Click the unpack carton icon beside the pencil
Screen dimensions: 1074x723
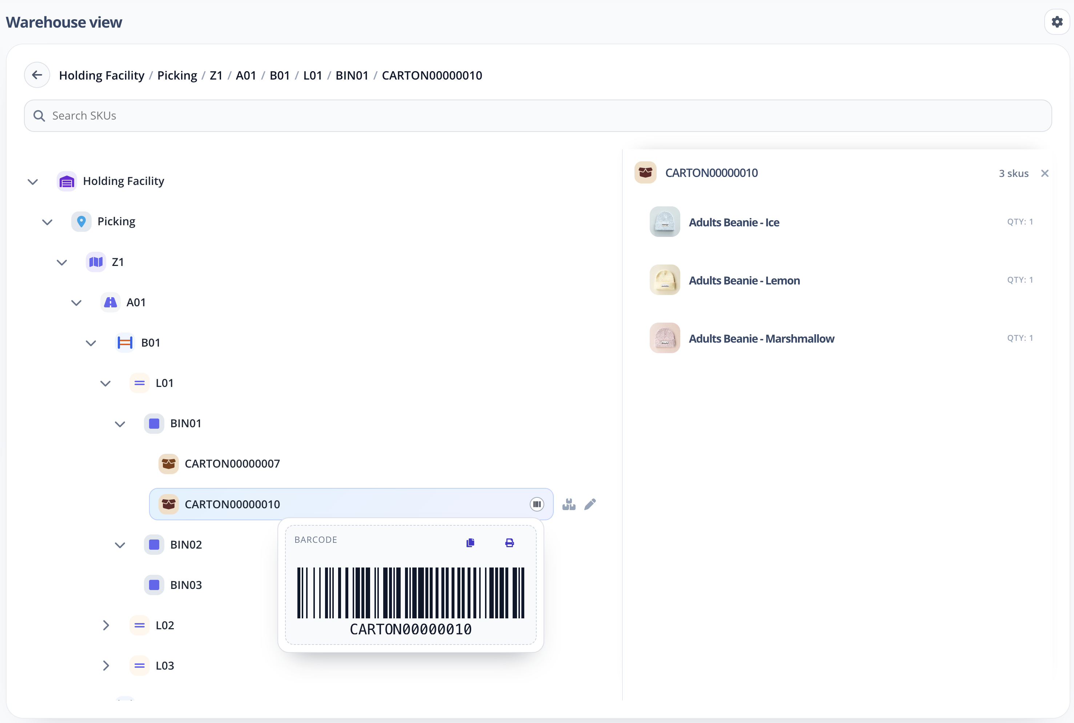(569, 504)
